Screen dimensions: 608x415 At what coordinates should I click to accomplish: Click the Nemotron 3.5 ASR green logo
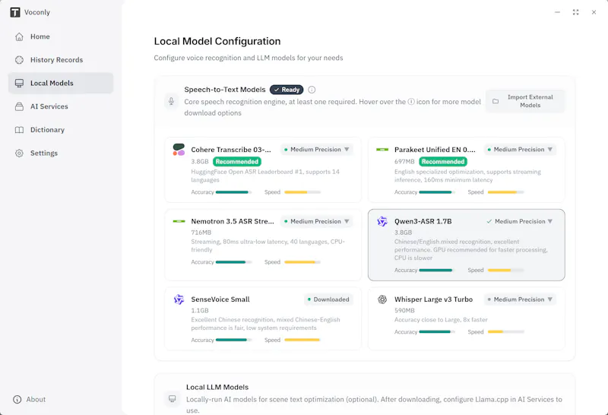pyautogui.click(x=179, y=221)
